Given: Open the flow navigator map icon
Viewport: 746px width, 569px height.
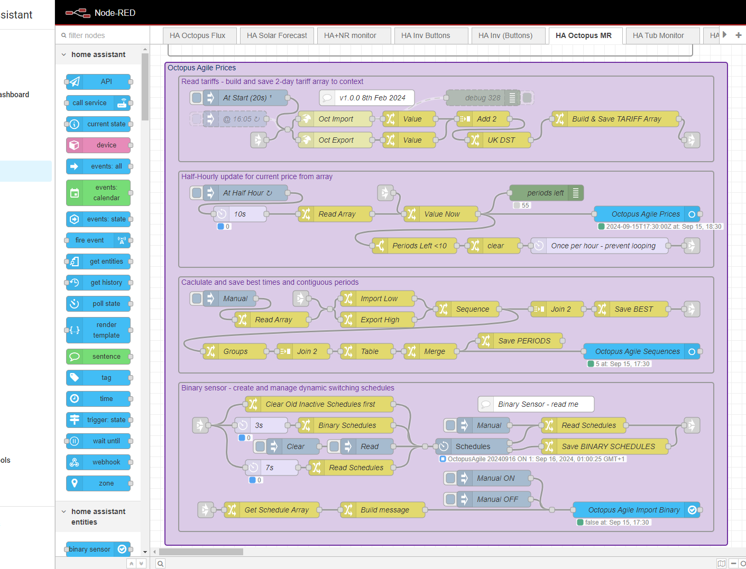Looking at the screenshot, I should [x=722, y=563].
